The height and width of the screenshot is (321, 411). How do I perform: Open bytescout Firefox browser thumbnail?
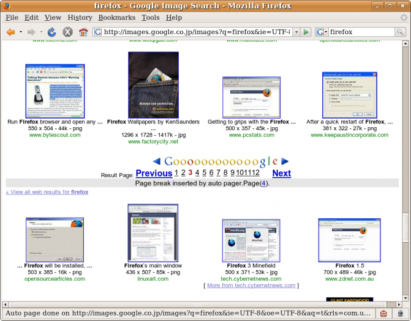pos(55,91)
